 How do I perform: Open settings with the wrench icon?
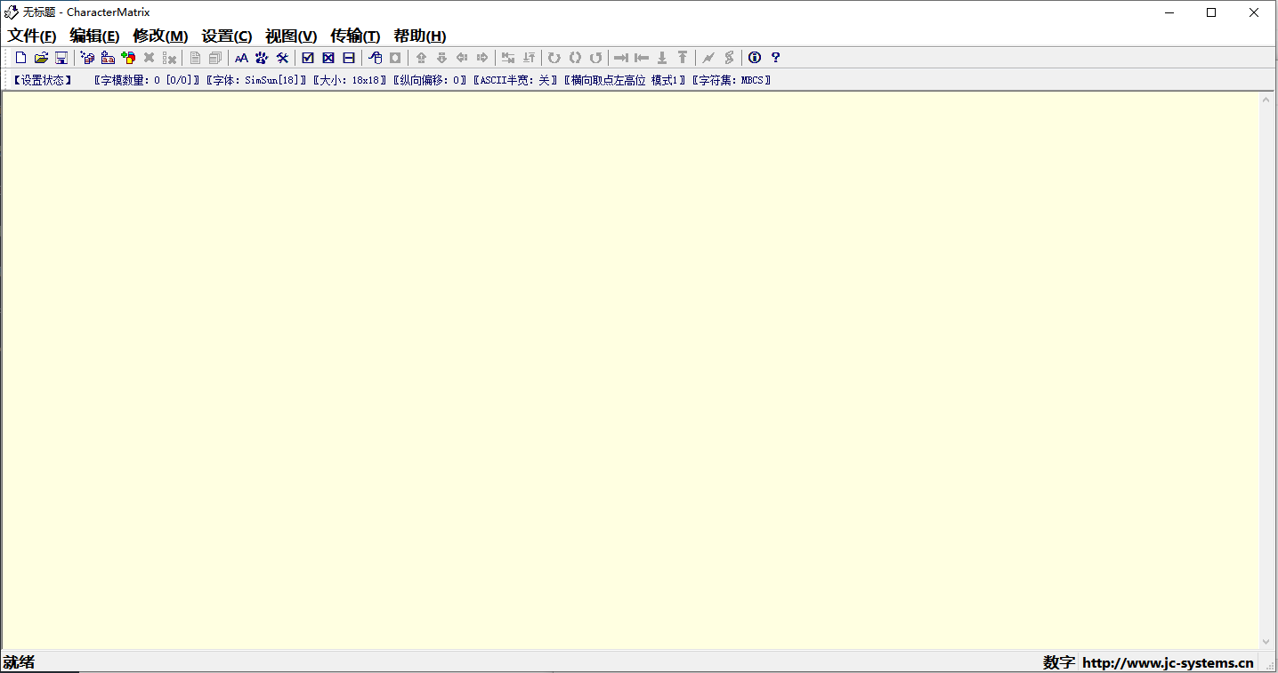(x=282, y=57)
